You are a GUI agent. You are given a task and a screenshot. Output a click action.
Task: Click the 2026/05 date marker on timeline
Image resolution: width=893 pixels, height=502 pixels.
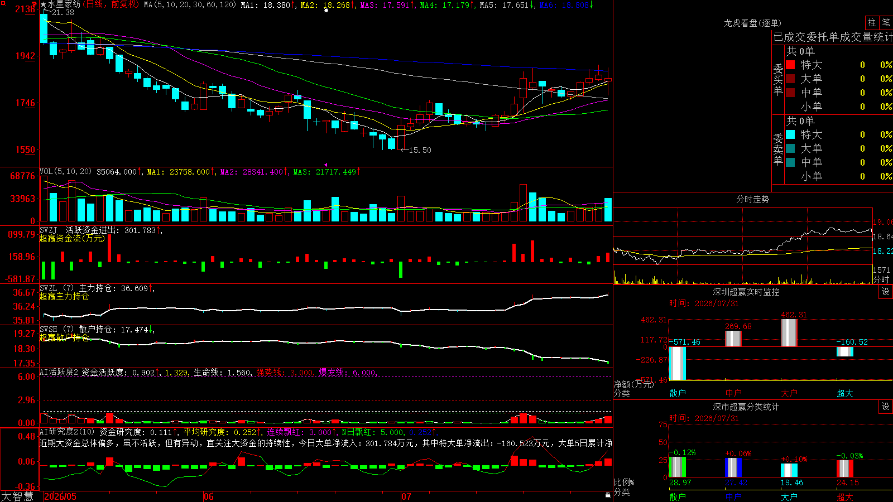coord(60,496)
